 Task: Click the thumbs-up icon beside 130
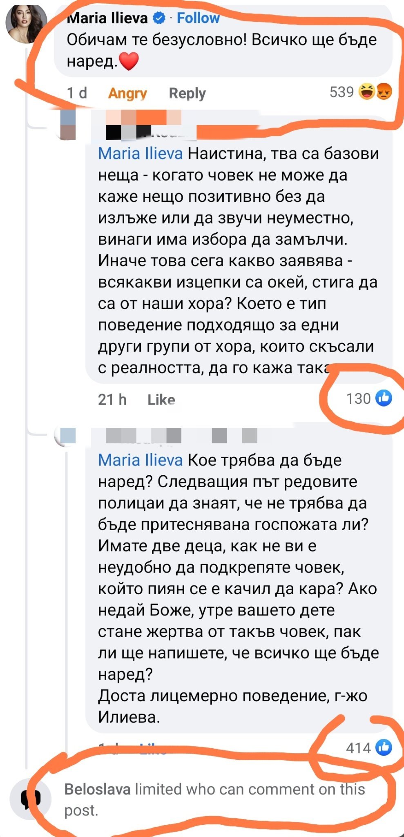[384, 398]
